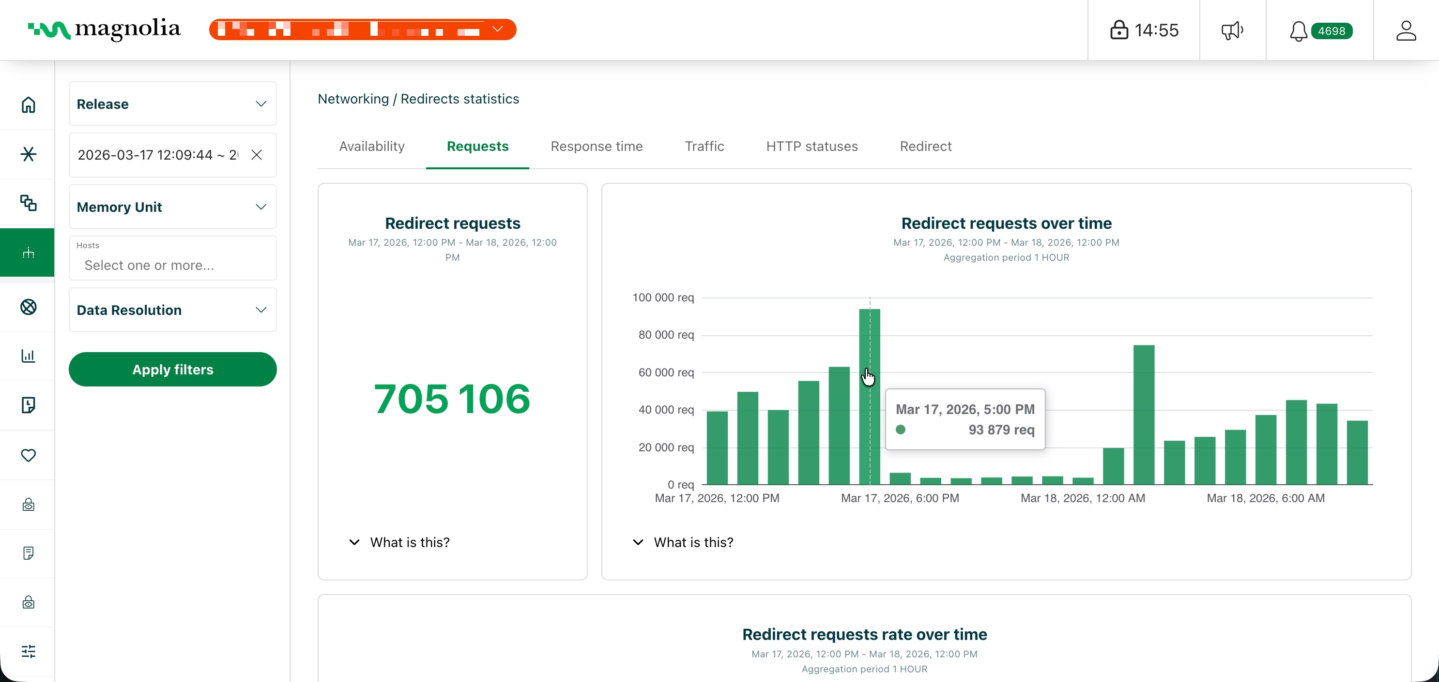1439x682 pixels.
Task: Click the '100 000 req' axis label
Action: click(663, 297)
